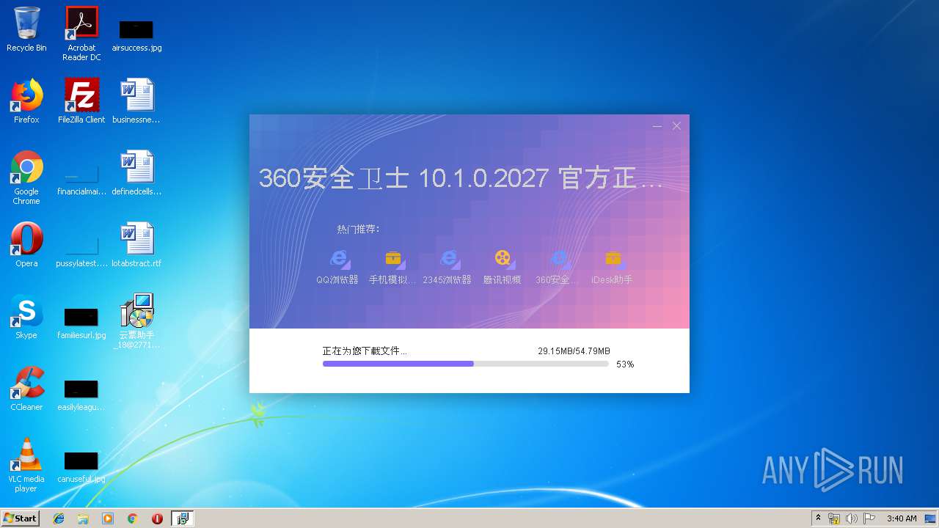Select the businessne... Word document
Screen dimensions: 939x528
click(x=136, y=101)
